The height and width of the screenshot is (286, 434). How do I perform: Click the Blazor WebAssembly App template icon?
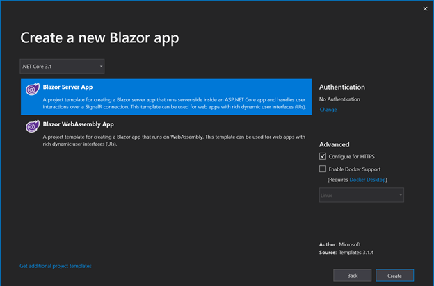[x=31, y=126]
